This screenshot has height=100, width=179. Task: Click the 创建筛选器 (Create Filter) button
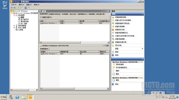point(46,17)
